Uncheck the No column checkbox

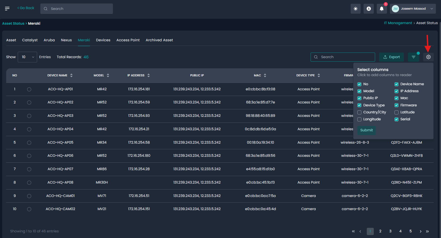coord(359,84)
